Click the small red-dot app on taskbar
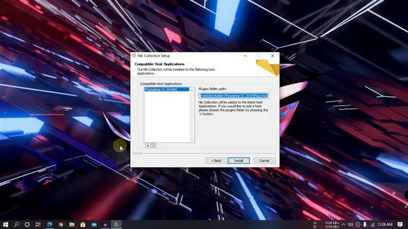This screenshot has height=229, width=408. tap(105, 225)
